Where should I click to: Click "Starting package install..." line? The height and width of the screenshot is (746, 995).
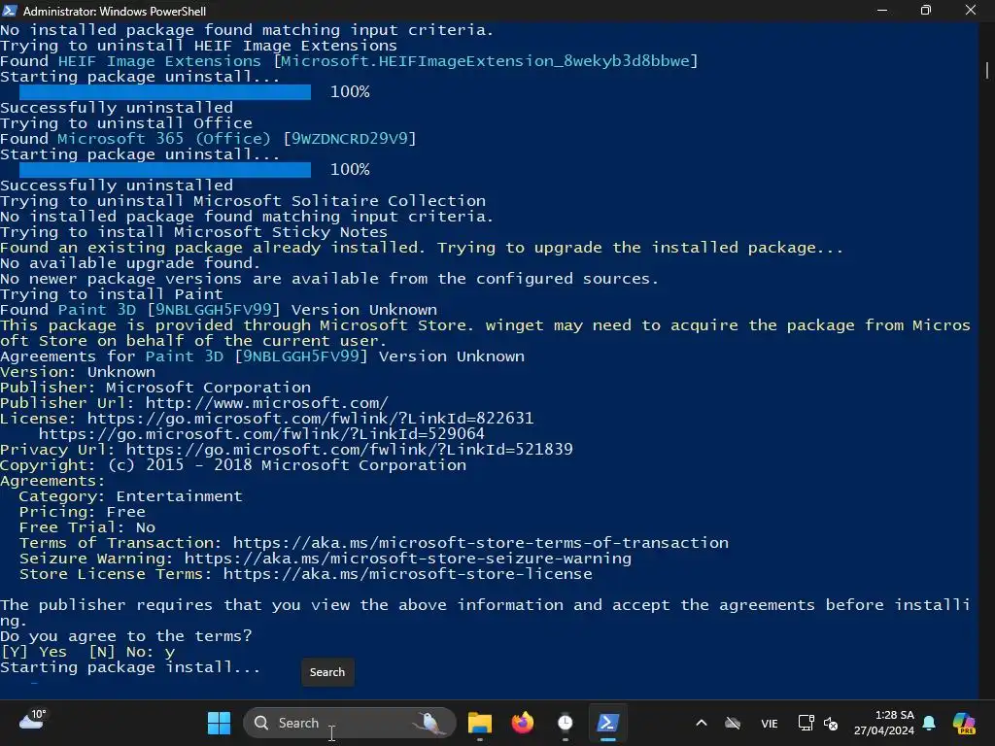(x=130, y=667)
